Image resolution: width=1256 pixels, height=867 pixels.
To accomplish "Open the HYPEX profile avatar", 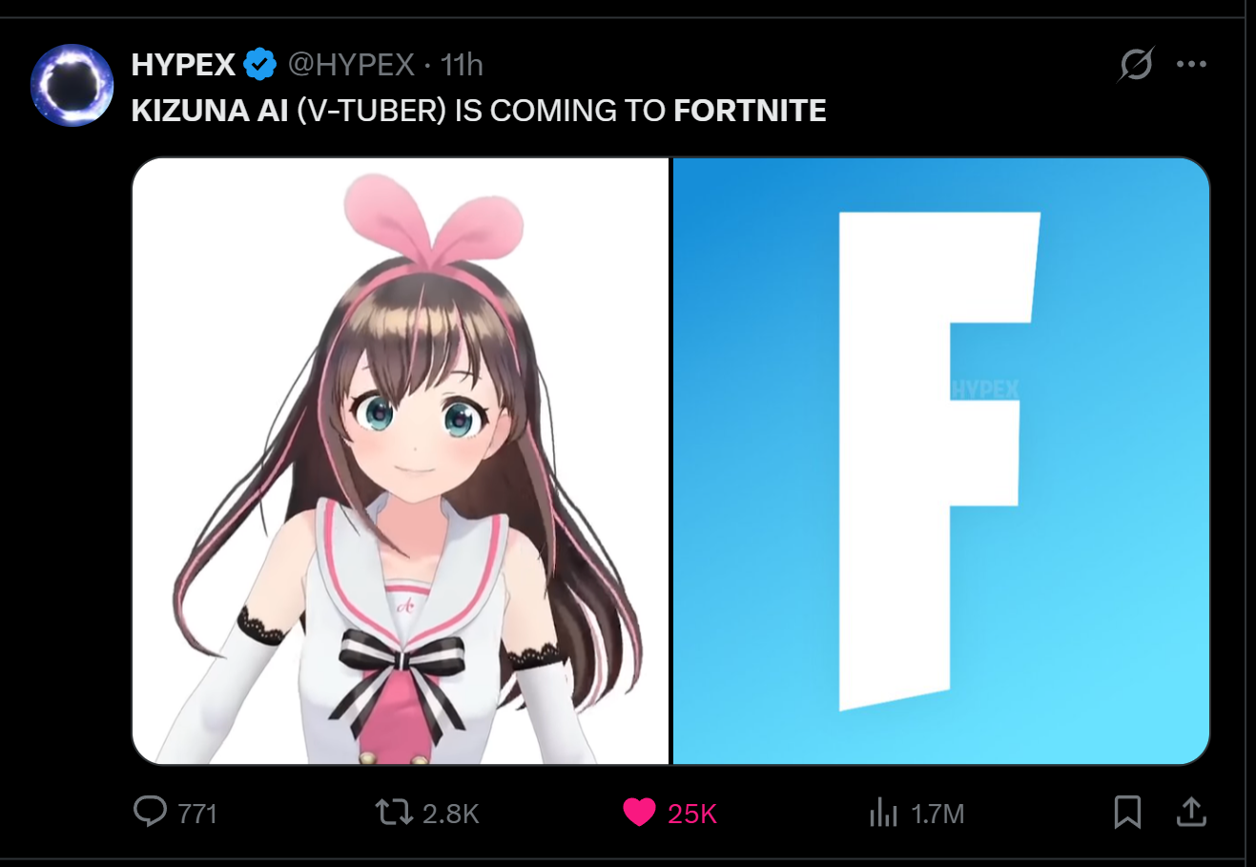I will click(x=72, y=85).
